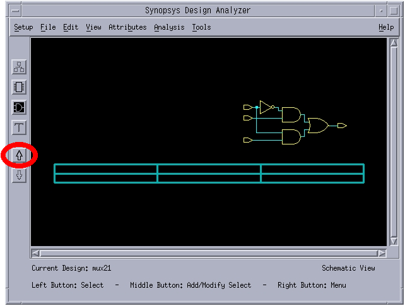Select the bottom input port symbol
The height and width of the screenshot is (306, 405).
tap(248, 140)
